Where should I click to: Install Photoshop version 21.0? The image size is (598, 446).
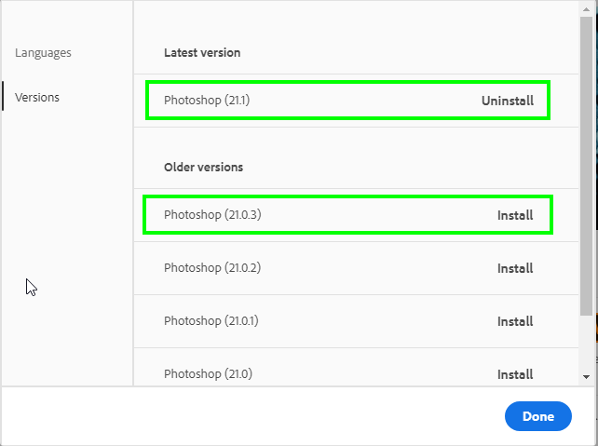pyautogui.click(x=514, y=374)
